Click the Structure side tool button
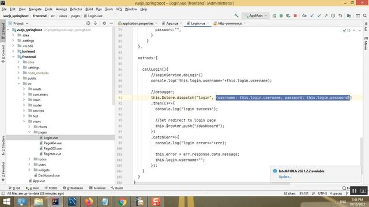The width and height of the screenshot is (369, 207). click(3, 145)
